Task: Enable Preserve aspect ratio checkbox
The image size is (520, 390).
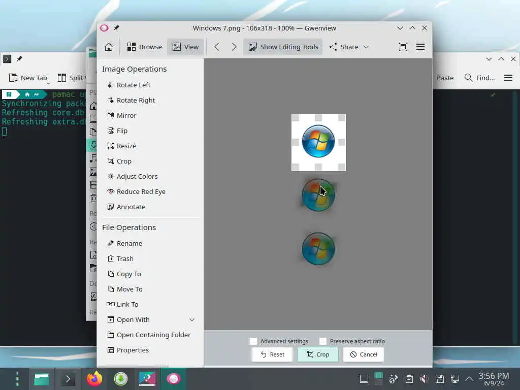Action: click(x=323, y=341)
